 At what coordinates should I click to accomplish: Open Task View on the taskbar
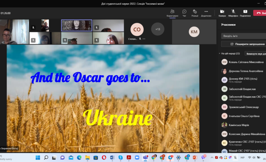[54, 158]
